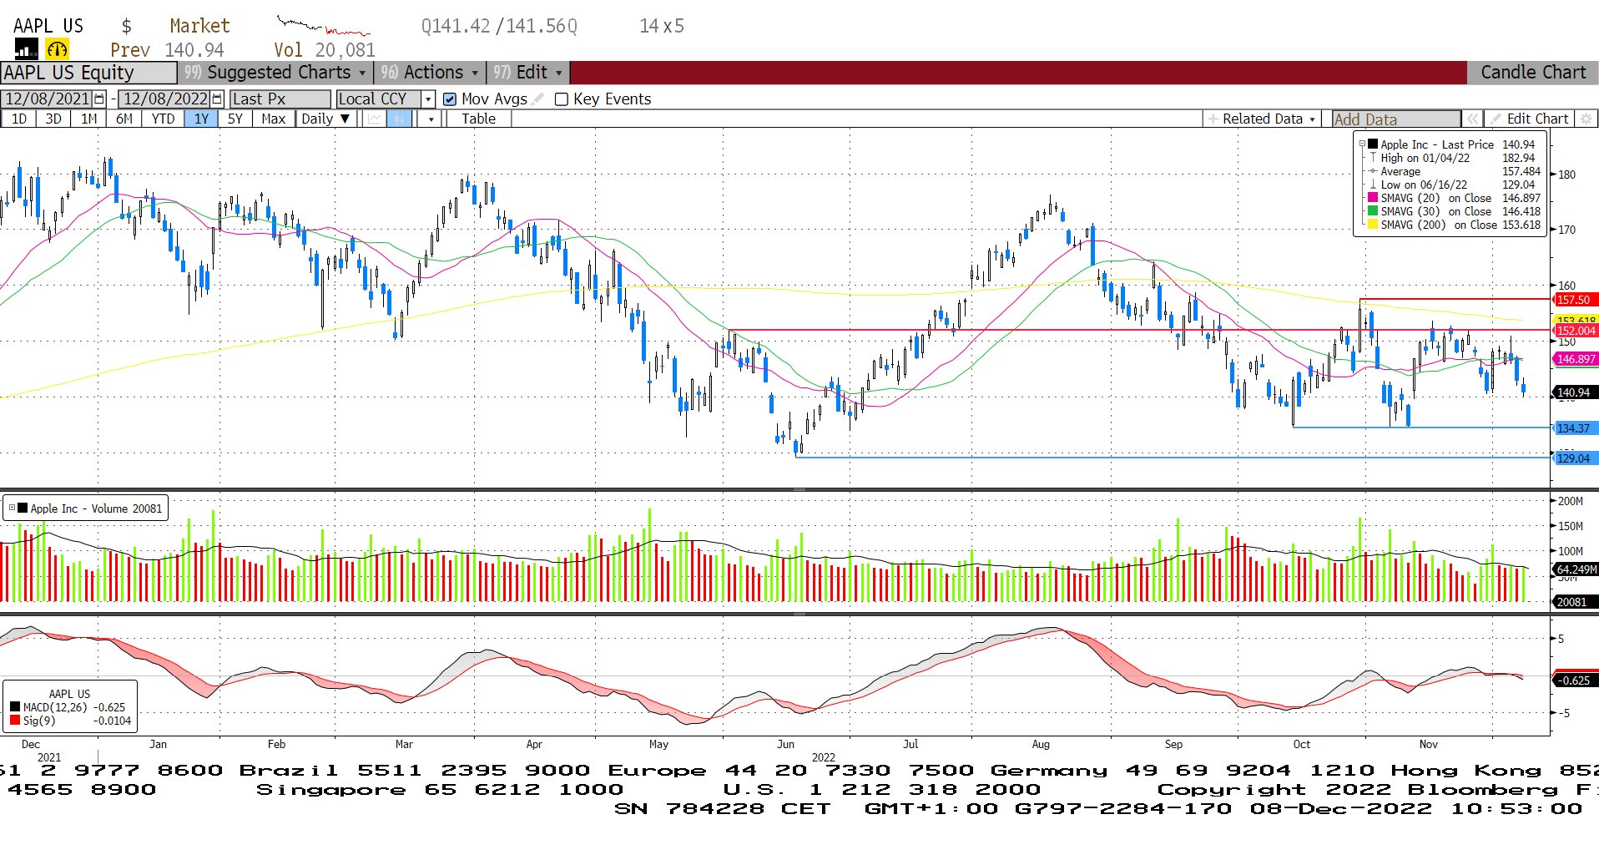Click the black Last Price color swatch
The image size is (1599, 855).
(x=1373, y=144)
